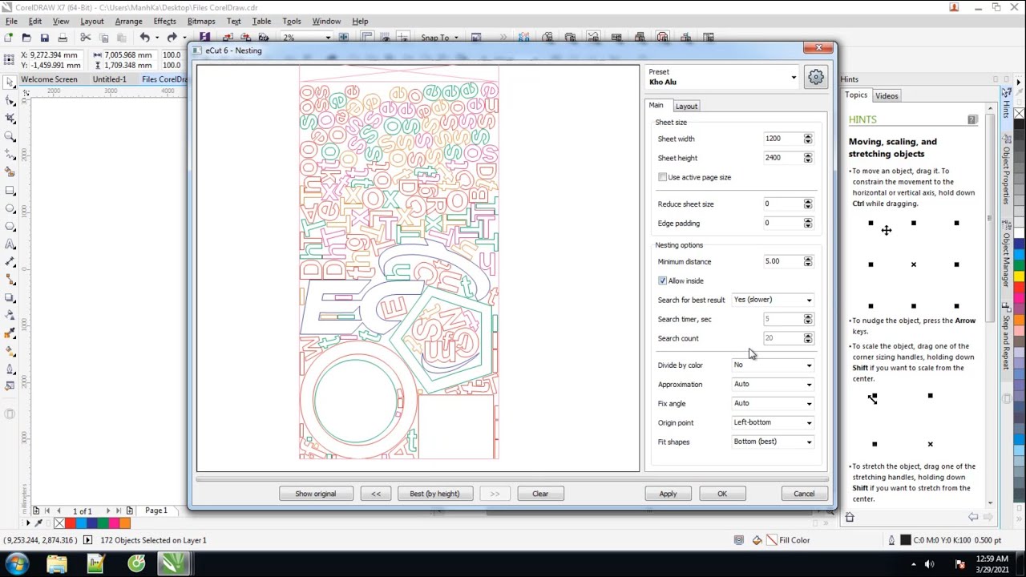Open preset settings gear in eCut dialog
1026x577 pixels.
tap(815, 77)
